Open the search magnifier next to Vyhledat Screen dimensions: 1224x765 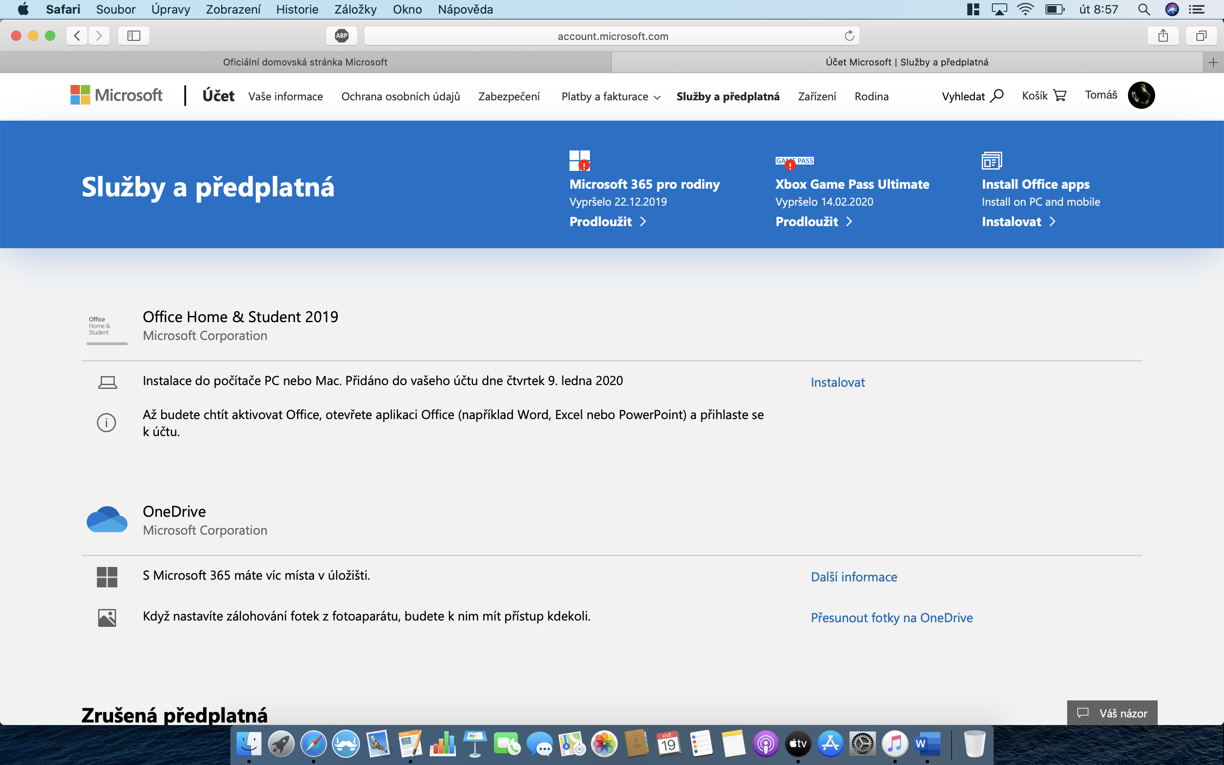[x=997, y=96]
